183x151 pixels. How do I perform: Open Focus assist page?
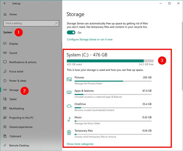point(16,71)
